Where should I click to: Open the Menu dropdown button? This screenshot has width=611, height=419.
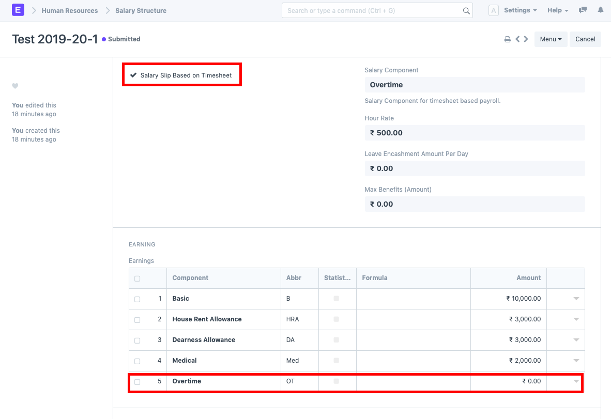click(x=551, y=39)
